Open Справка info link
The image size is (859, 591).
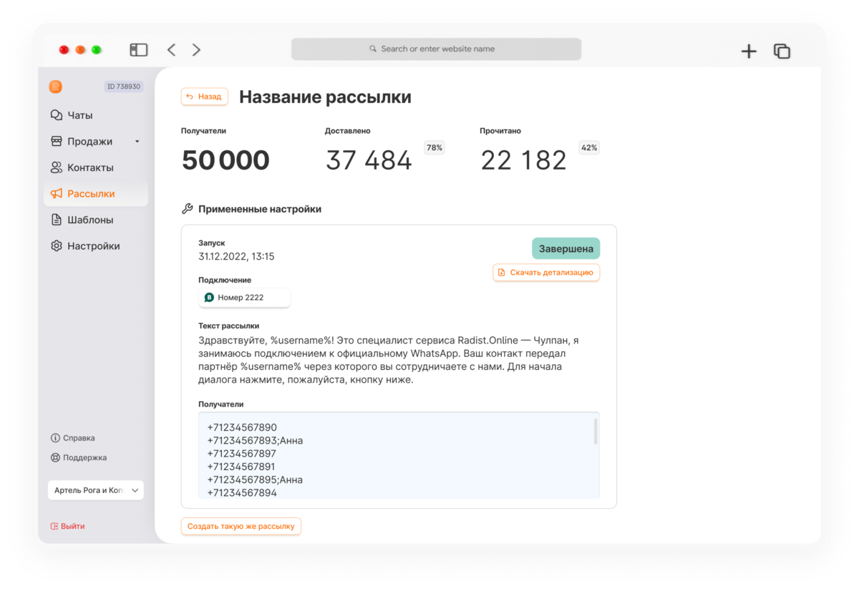point(73,438)
